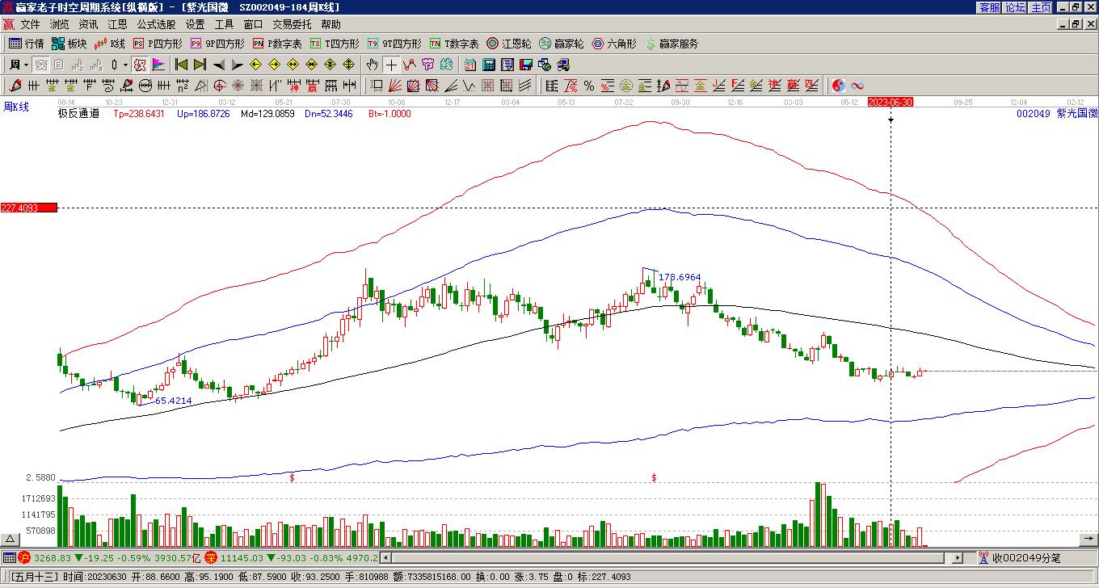Open the 赢家轮 wheel tool
The width and height of the screenshot is (1099, 588).
[562, 44]
